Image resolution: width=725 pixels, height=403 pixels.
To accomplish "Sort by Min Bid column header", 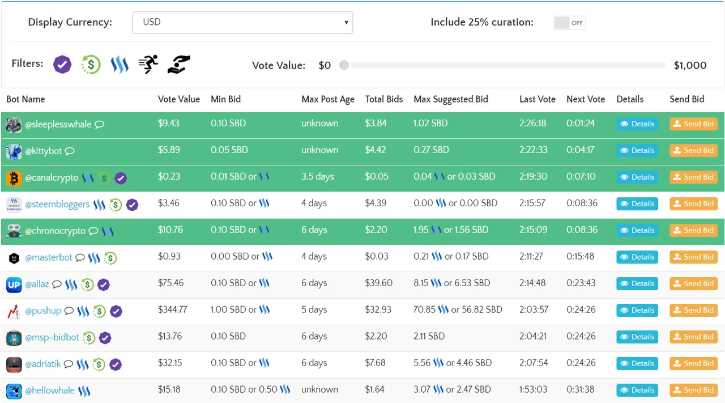I will click(225, 99).
